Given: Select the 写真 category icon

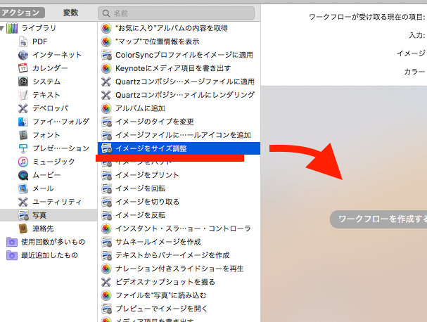Looking at the screenshot, I should coord(23,215).
